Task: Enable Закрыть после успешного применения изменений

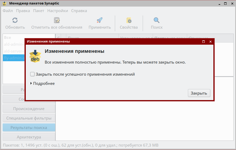Action: tap(32, 74)
